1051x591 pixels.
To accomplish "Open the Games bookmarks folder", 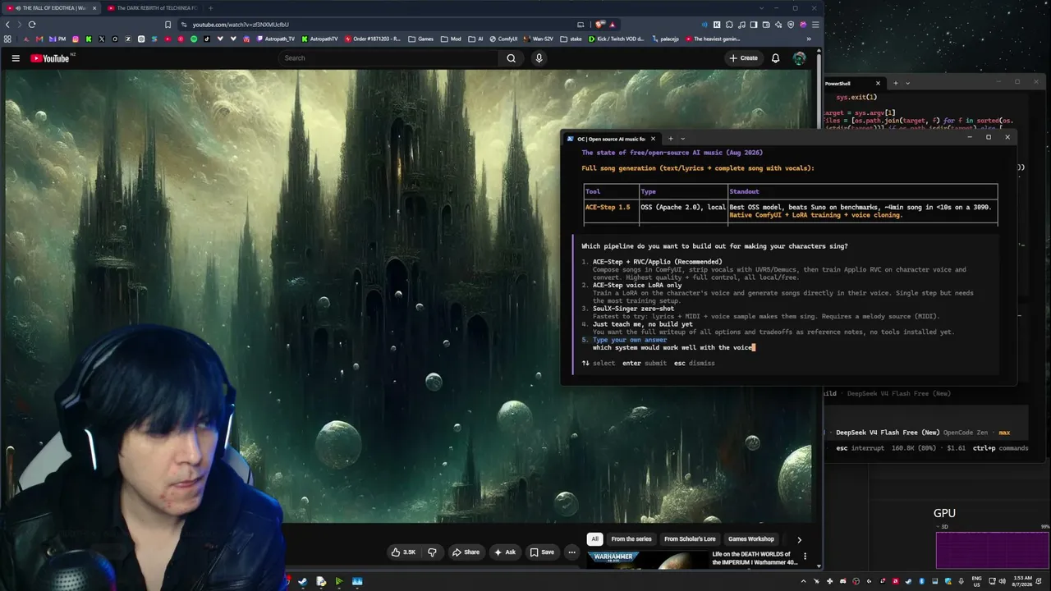I will click(420, 39).
